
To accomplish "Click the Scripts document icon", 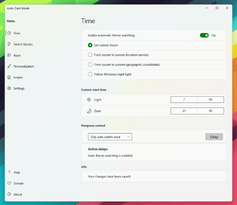I will click(x=9, y=77).
